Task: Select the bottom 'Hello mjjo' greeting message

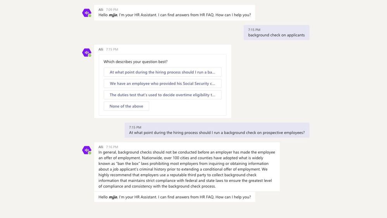Action: coord(174,197)
